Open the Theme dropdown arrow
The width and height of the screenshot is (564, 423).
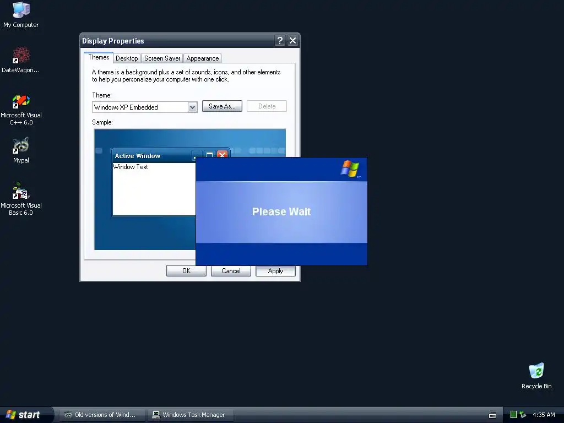(x=192, y=107)
